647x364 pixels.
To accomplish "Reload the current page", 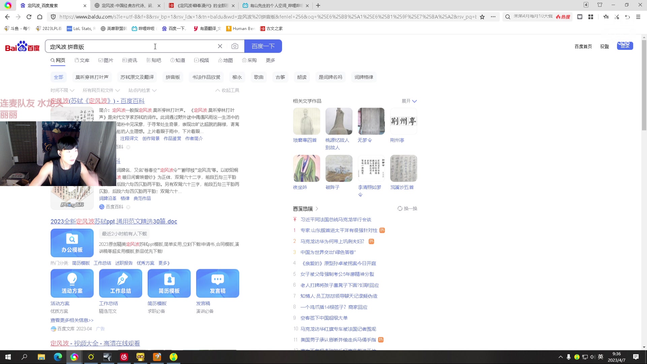I will [x=29, y=17].
